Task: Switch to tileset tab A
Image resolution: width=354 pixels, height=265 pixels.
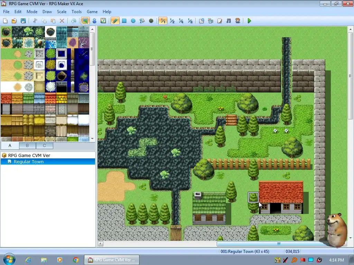Action: [10, 146]
